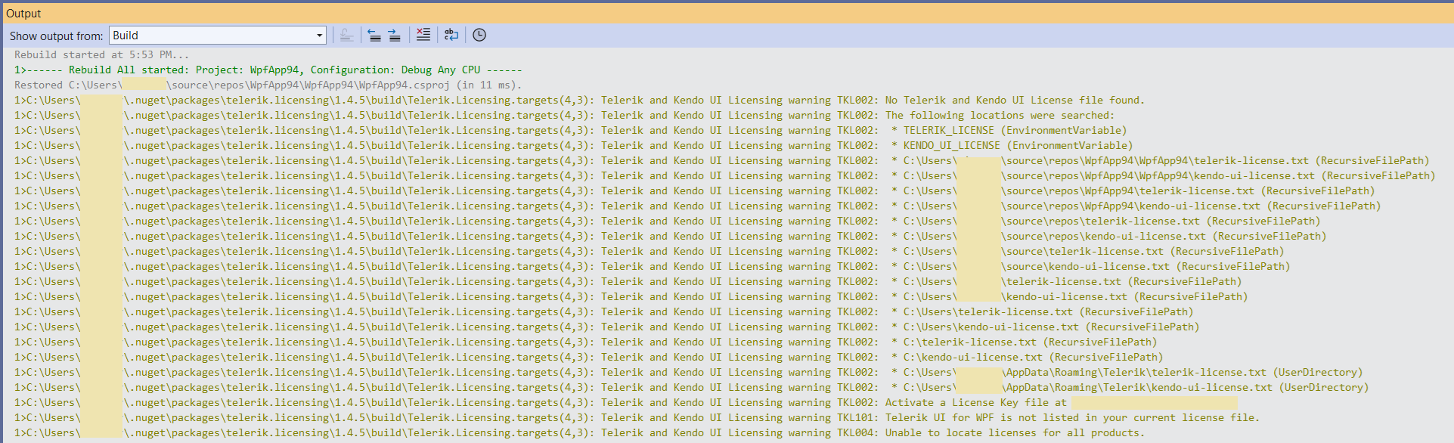The image size is (1454, 443).
Task: Click the 'Rebuild started at 5:53 PM...' line
Action: 101,54
